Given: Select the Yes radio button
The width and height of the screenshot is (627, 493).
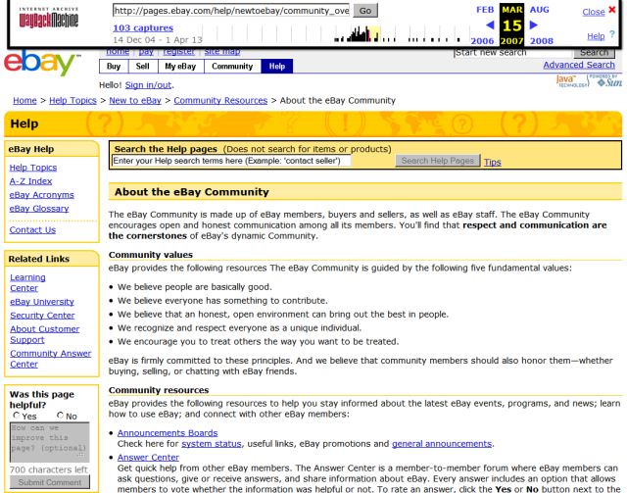Looking at the screenshot, I should point(16,417).
